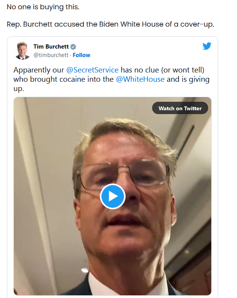The height and width of the screenshot is (298, 237).
Task: Click the Follow link next to @timburchett
Action: [x=81, y=55]
